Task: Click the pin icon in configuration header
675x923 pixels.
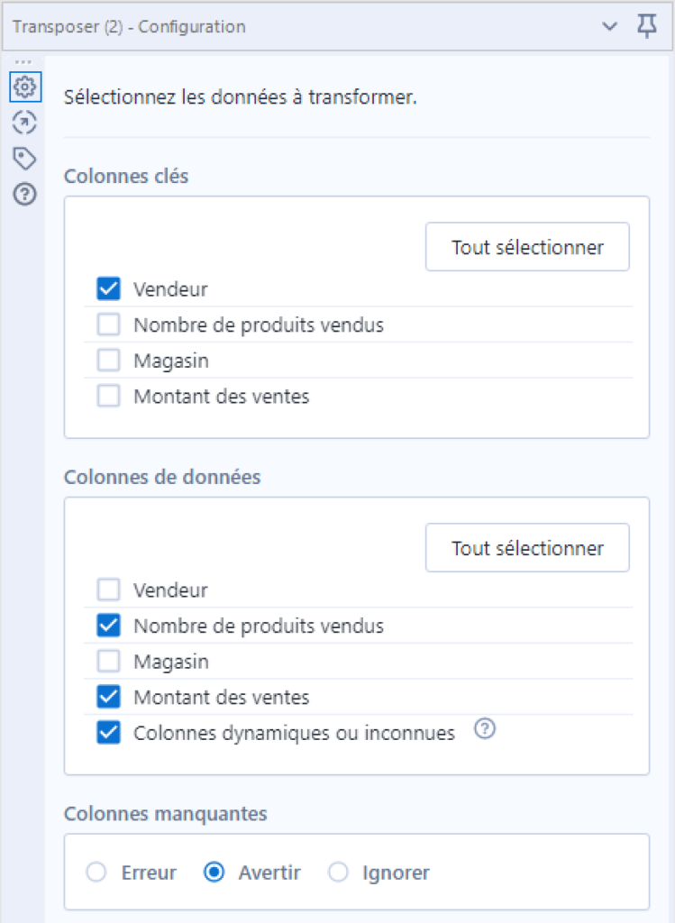Action: click(647, 26)
